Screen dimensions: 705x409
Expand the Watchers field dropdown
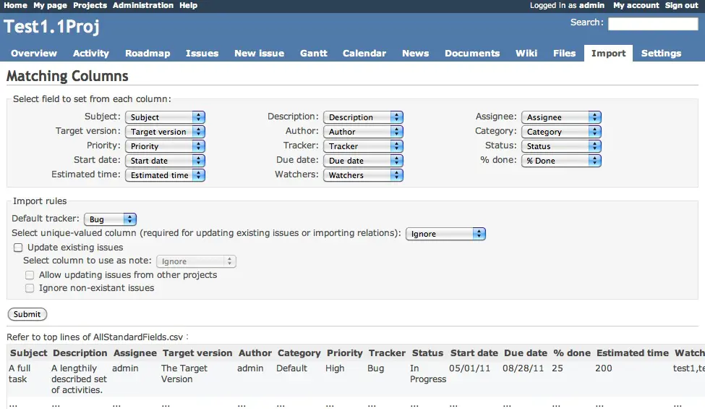click(363, 175)
